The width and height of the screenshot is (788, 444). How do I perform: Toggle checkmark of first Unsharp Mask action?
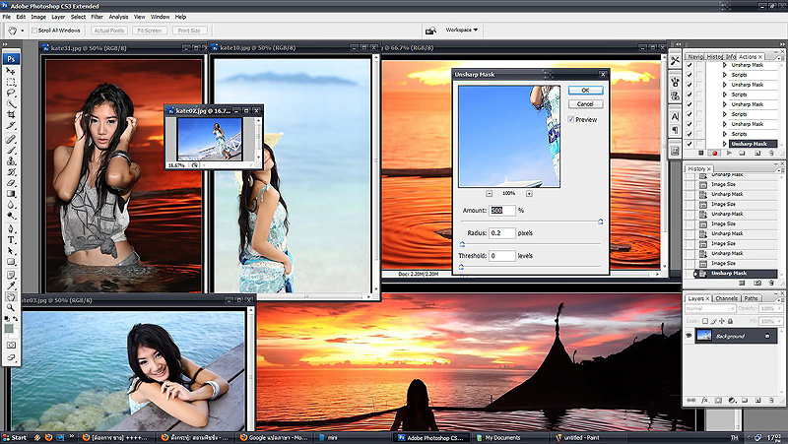689,65
